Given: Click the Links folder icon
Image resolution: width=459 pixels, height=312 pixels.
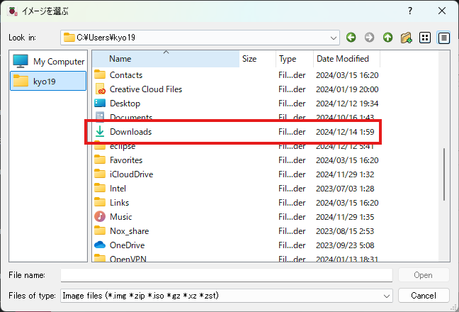Looking at the screenshot, I should pyautogui.click(x=100, y=202).
